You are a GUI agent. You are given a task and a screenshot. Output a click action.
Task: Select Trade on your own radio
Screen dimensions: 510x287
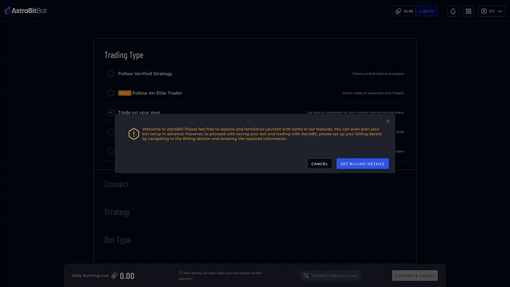click(111, 112)
